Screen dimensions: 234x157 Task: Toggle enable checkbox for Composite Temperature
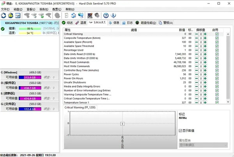pos(217,38)
